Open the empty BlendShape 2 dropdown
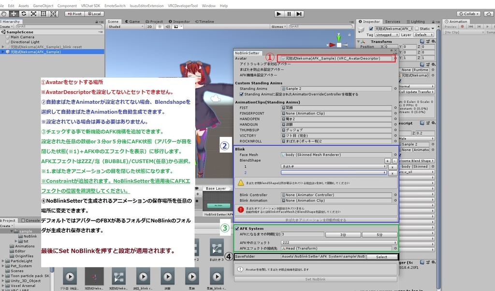This screenshot has height=291, width=495. (334, 172)
